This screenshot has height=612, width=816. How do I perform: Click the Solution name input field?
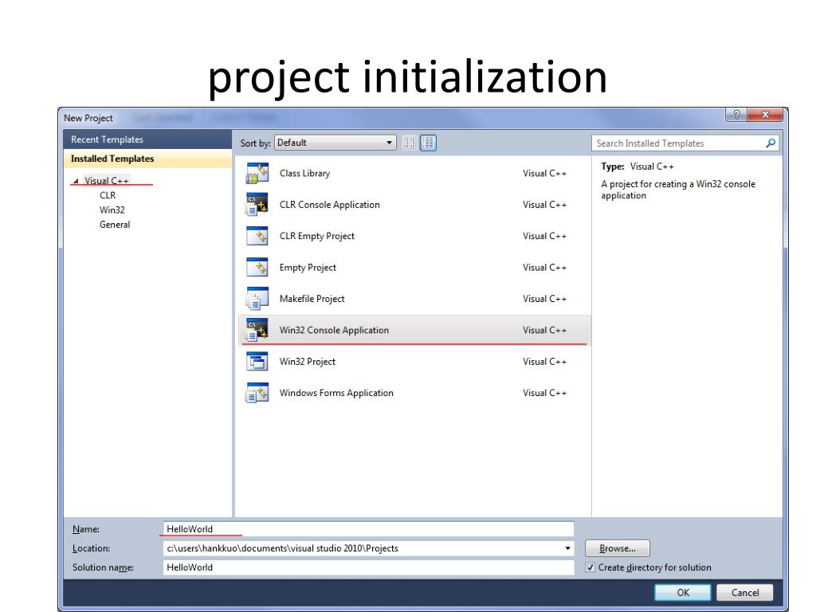pos(368,567)
